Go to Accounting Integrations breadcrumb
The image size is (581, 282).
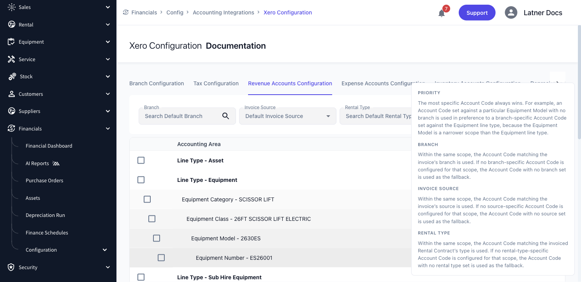click(224, 12)
